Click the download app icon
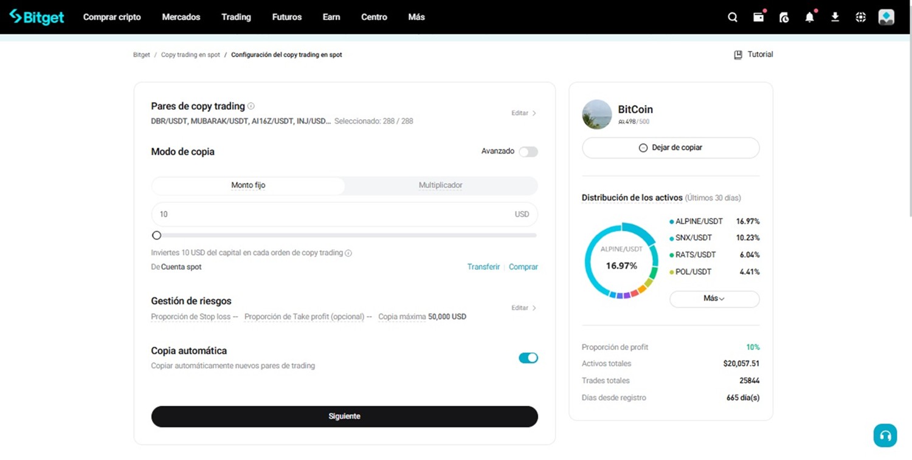This screenshot has width=912, height=460. point(835,17)
